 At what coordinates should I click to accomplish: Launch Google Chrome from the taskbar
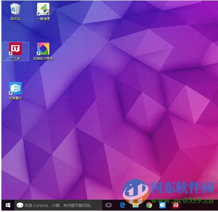click(149, 205)
